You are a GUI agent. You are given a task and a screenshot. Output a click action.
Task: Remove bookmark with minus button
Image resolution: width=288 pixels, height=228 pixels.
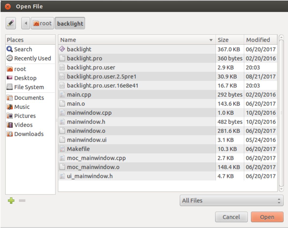point(22,200)
